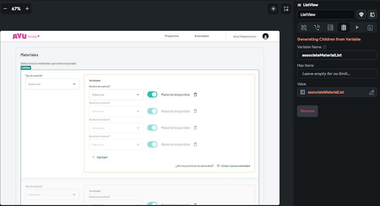Select the green ListView label tag
This screenshot has width=380, height=206.
pyautogui.click(x=26, y=68)
